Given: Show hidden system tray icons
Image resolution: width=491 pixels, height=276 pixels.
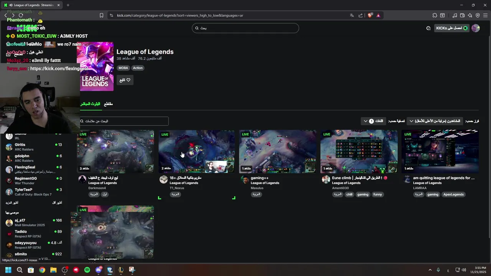Looking at the screenshot, I should 430,270.
